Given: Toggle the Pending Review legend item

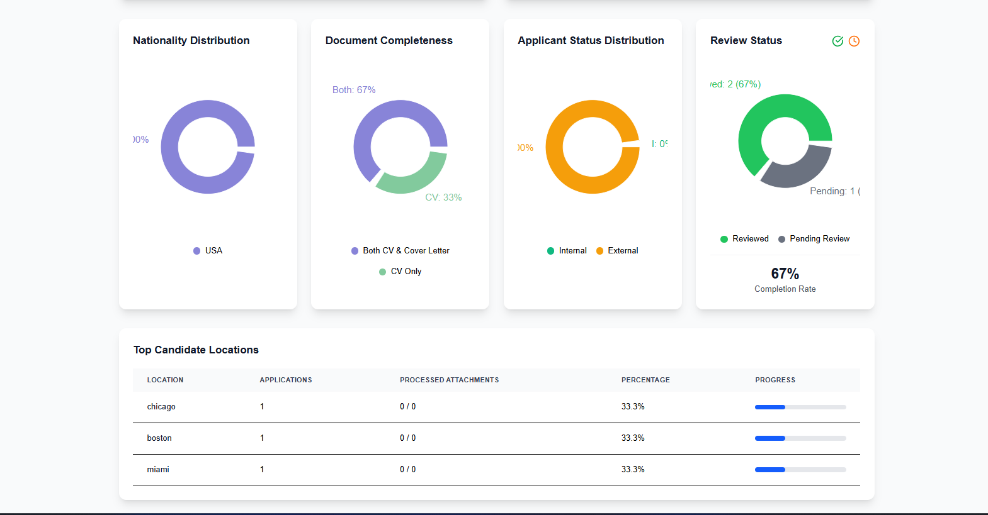Looking at the screenshot, I should pos(814,239).
